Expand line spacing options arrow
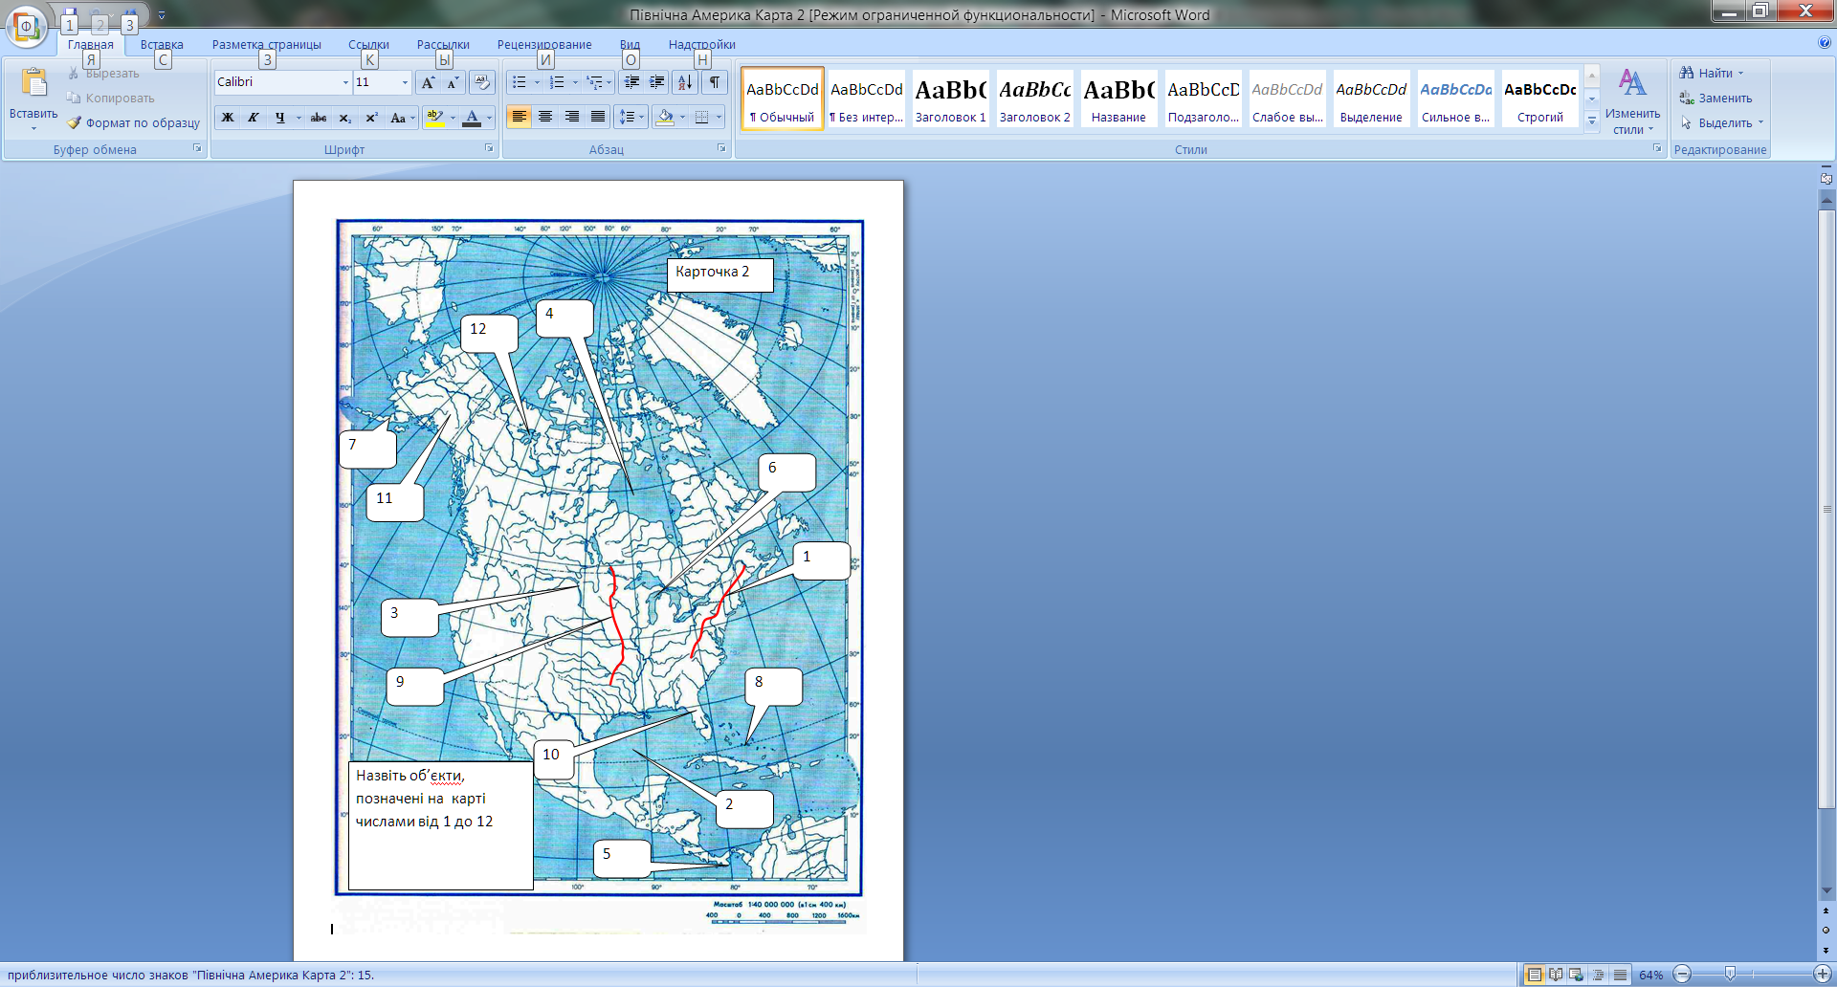The height and width of the screenshot is (987, 1837). coord(642,118)
